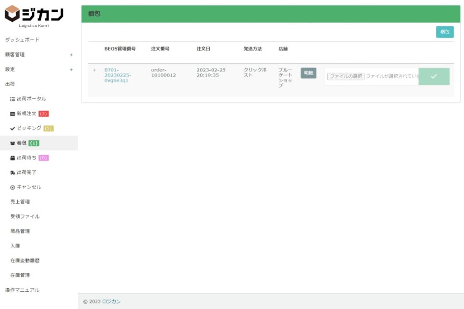Expand the 設定 menu plus sign
Viewport: 464px width, 309px height.
(71, 70)
